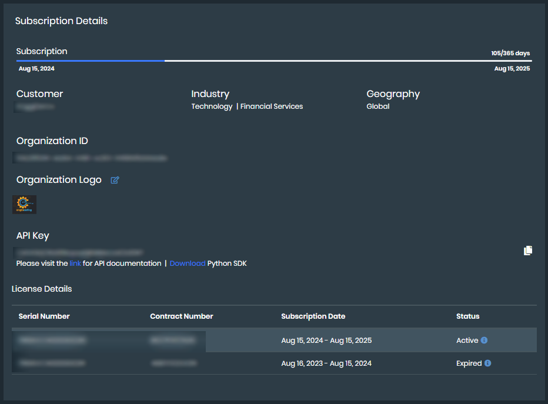Open the API documentation link
548x404 pixels.
(75, 263)
